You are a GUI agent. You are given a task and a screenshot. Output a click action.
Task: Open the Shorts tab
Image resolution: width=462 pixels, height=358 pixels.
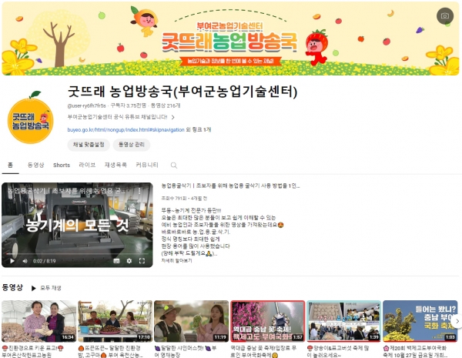pos(62,165)
